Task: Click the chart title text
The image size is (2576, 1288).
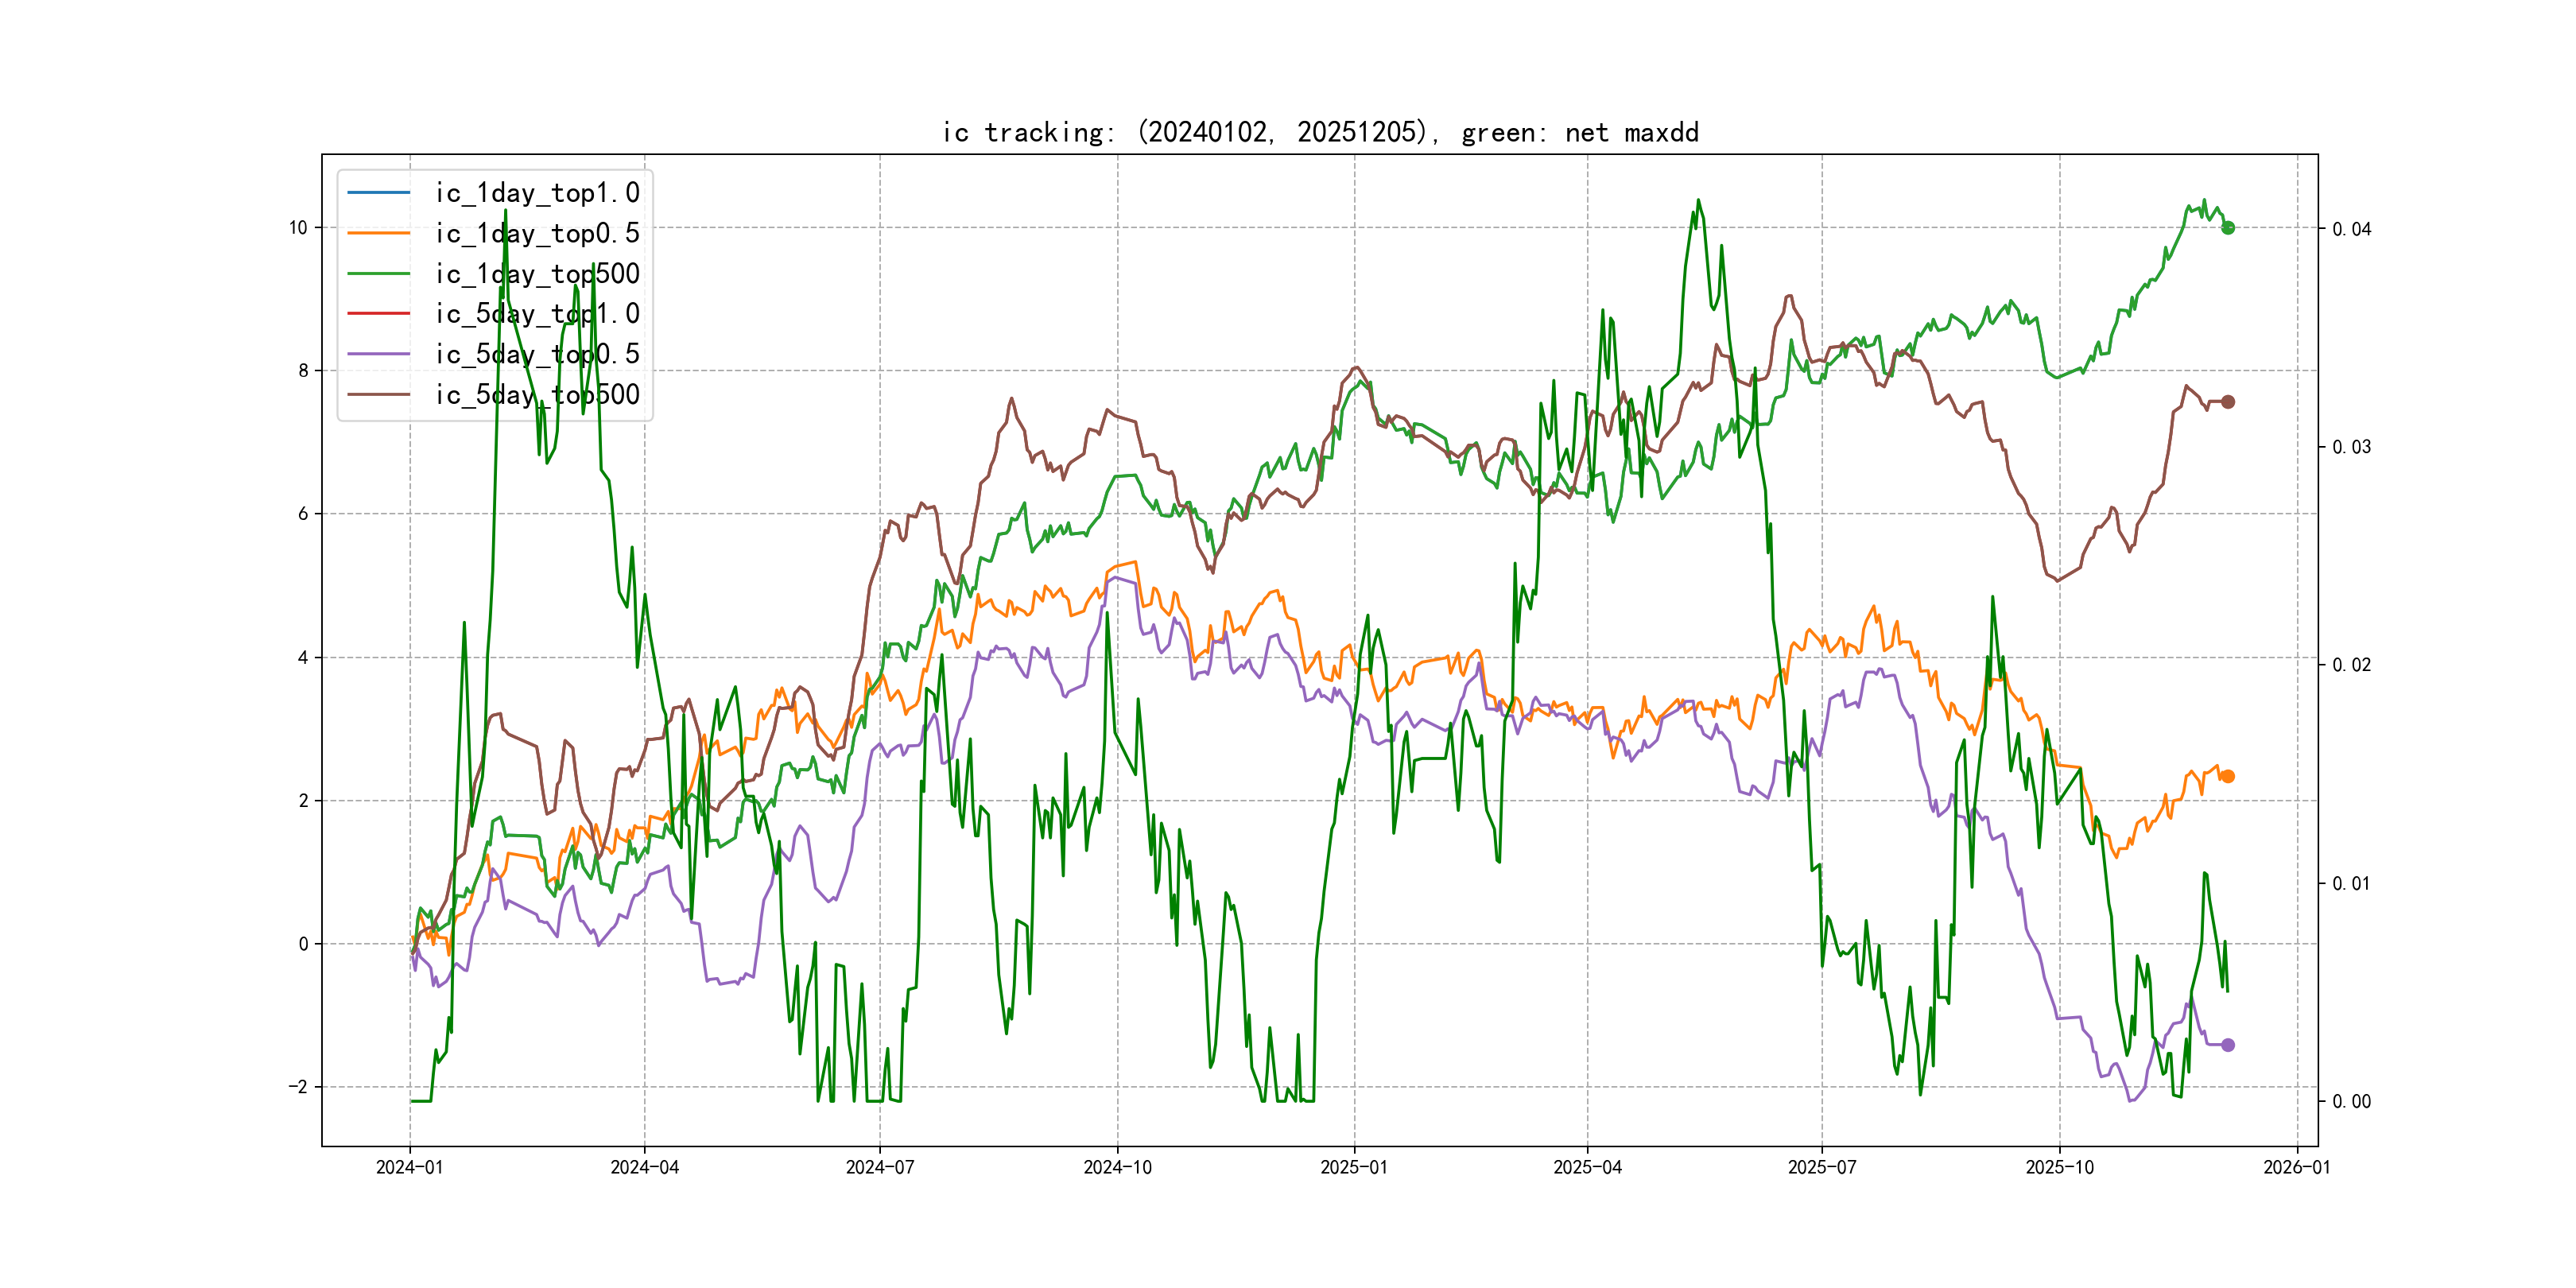Action: pos(1320,133)
